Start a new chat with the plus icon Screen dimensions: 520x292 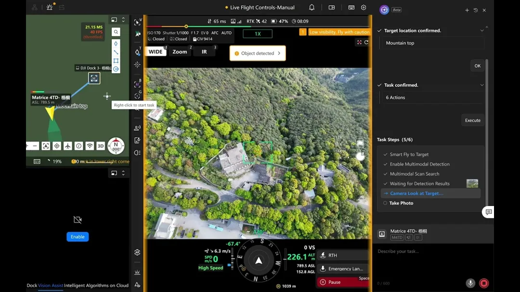point(467,10)
